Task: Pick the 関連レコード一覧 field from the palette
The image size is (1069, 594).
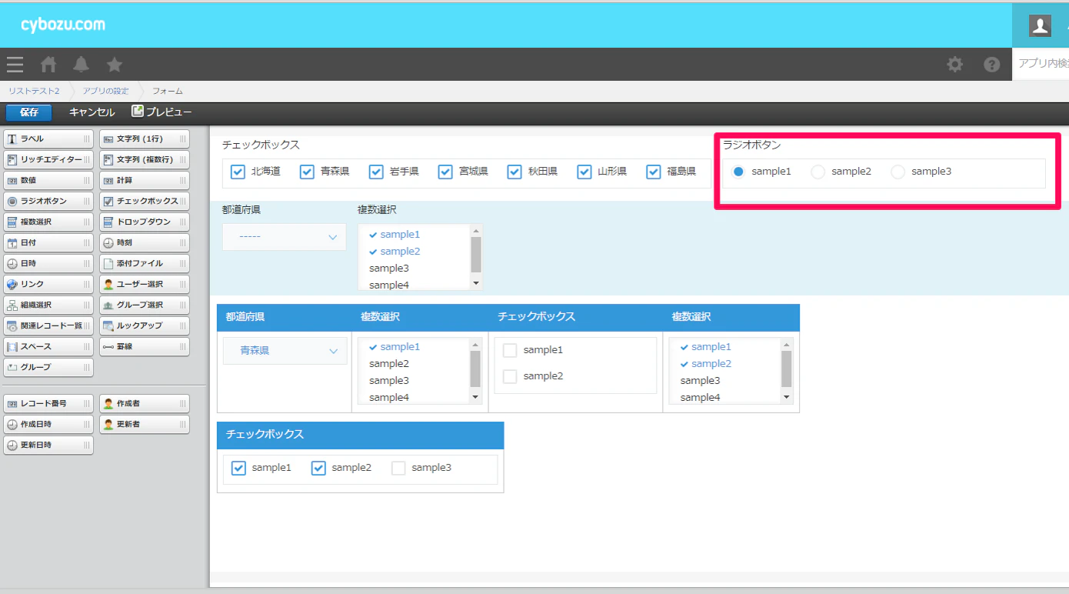Action: click(x=48, y=325)
